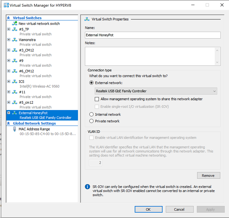Expand the External HoneyPot tree node
The width and height of the screenshot is (229, 218).
point(9,113)
